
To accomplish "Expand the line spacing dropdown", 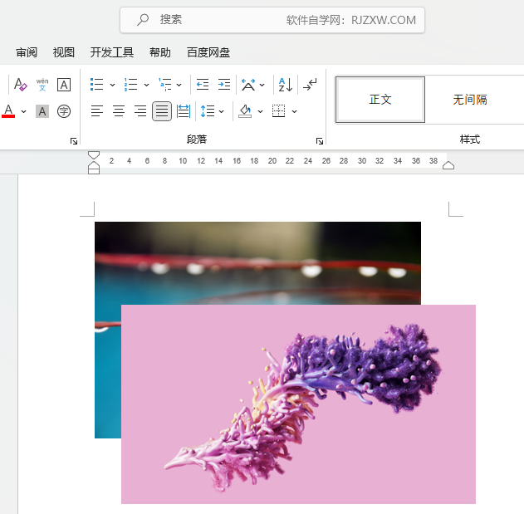I will coord(222,111).
